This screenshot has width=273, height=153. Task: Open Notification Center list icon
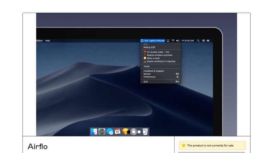coord(208,41)
